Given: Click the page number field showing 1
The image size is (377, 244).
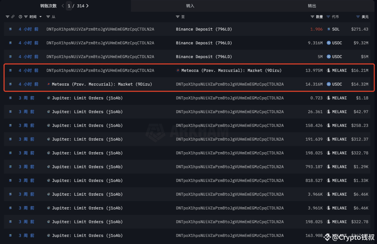Looking at the screenshot, I should [69, 6].
